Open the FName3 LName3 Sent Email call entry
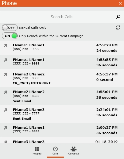Image resolution: width=124 pixels, height=159 pixels. pyautogui.click(x=62, y=114)
